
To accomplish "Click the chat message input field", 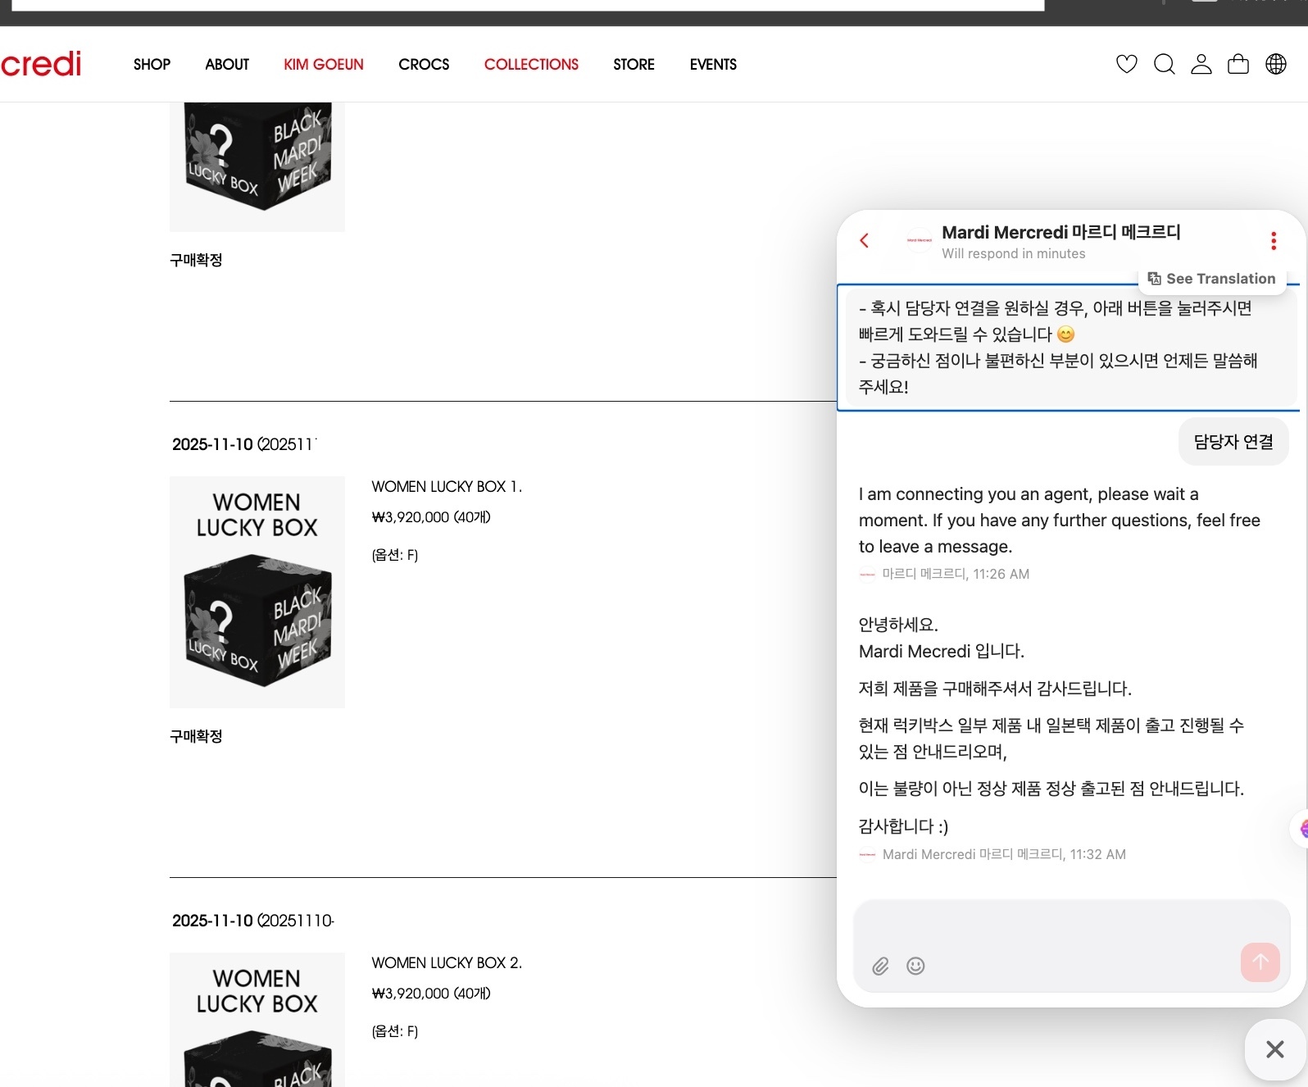I will (1071, 947).
